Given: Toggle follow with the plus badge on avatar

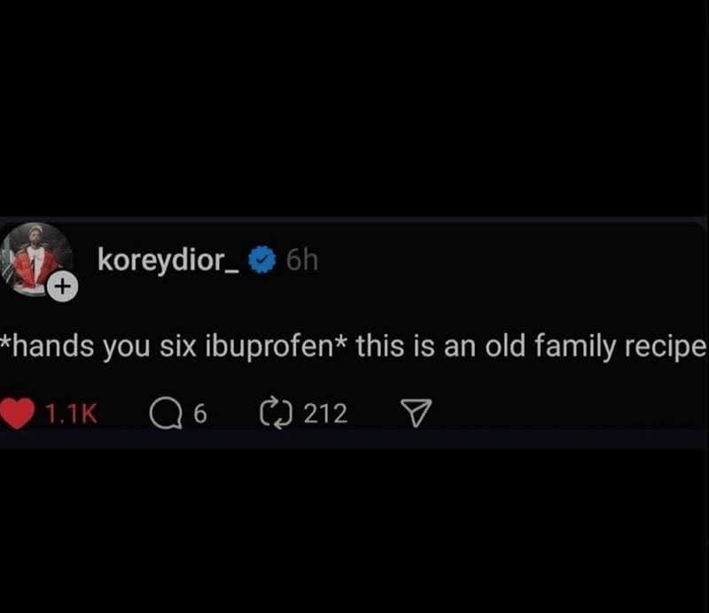Looking at the screenshot, I should click(x=60, y=286).
